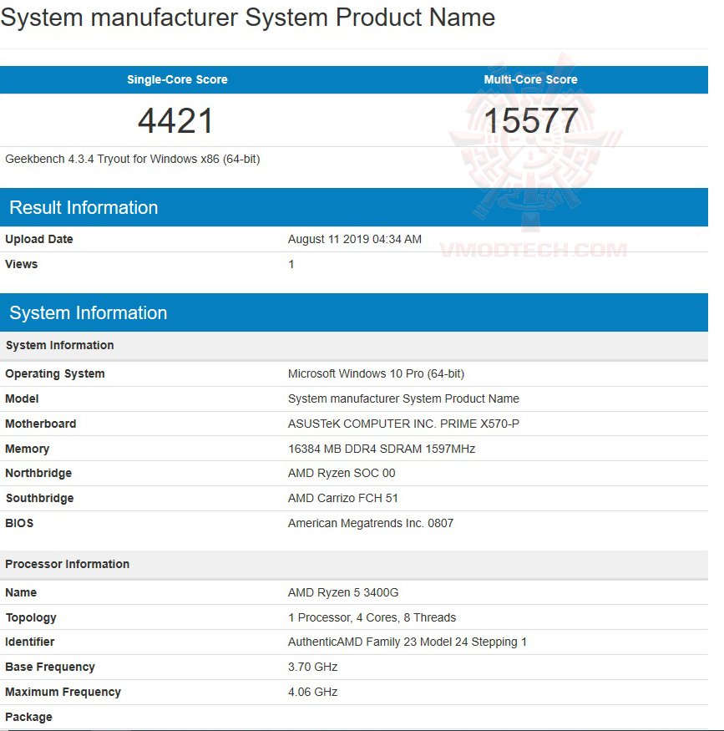Screen dimensions: 724x731
Task: Select 16384 MB DDR4 SDRAM 1597MHz value
Action: click(x=382, y=449)
